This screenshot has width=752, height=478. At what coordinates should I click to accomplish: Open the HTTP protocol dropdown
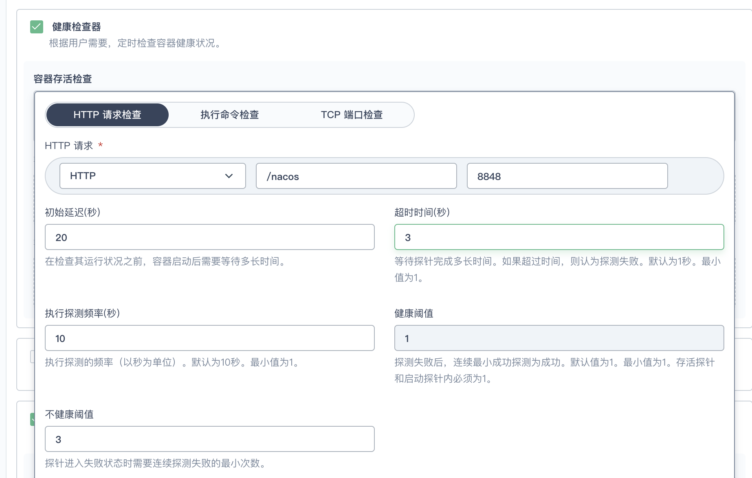[x=153, y=176]
